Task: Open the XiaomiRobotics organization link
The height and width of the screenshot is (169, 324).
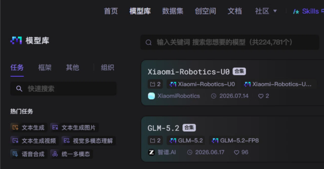Action: [x=179, y=96]
